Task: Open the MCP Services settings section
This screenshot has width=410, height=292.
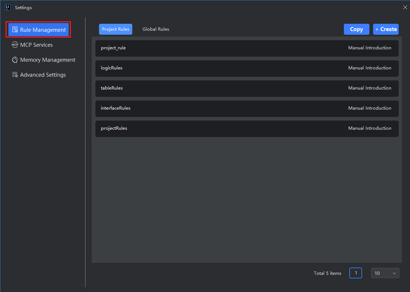Action: pos(36,45)
